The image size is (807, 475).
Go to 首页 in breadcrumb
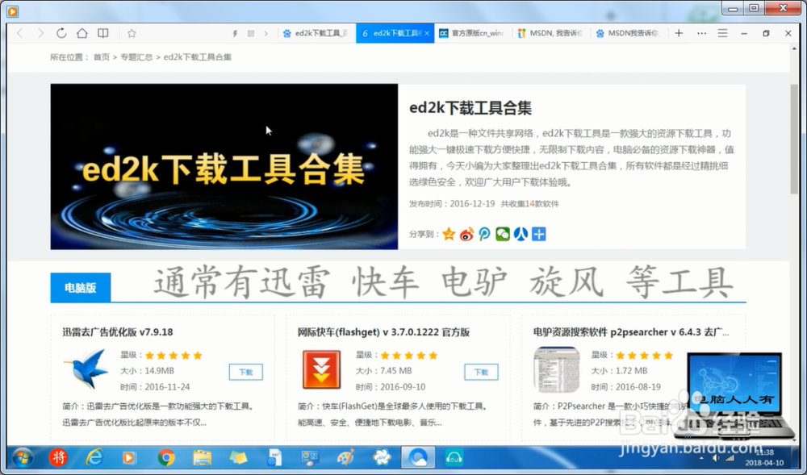102,57
